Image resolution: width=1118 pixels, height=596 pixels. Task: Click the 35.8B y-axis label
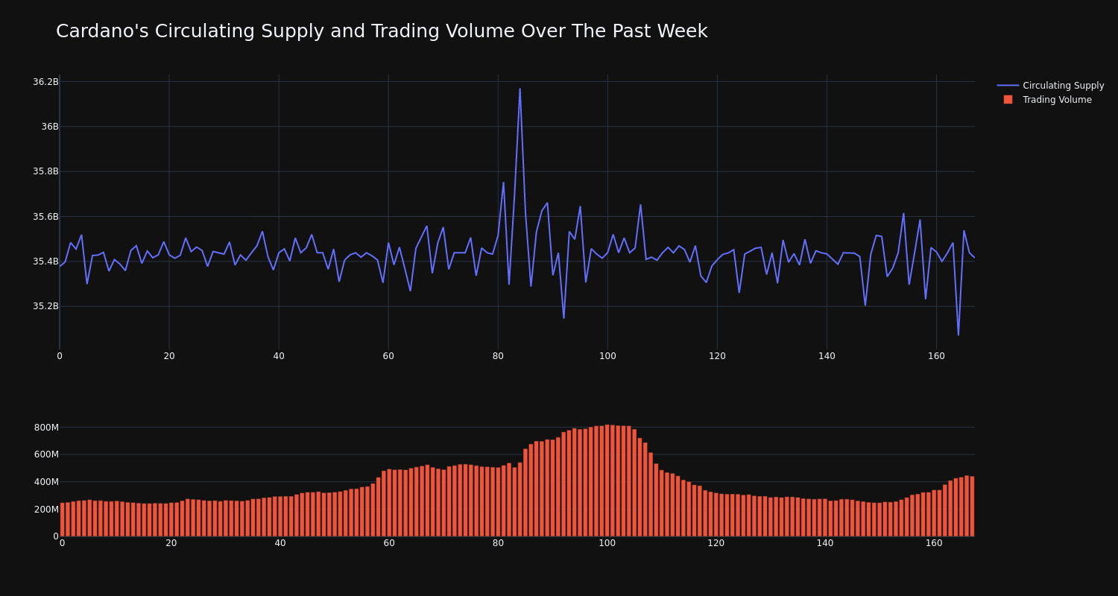45,171
